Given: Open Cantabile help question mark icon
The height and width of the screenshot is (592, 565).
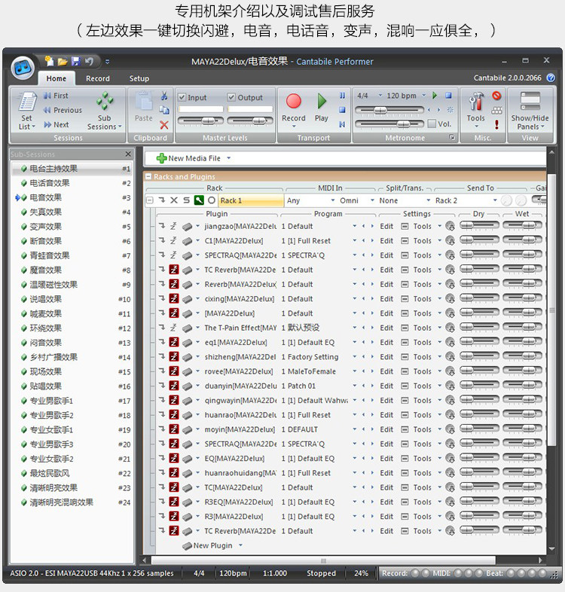Looking at the screenshot, I should coord(551,78).
